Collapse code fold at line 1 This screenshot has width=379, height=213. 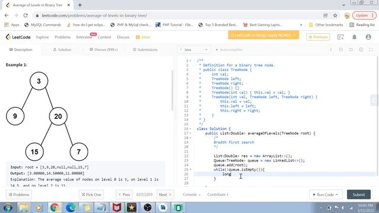(190, 60)
